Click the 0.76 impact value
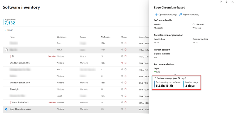The width and height of the screenshot is (234, 114). (158, 72)
